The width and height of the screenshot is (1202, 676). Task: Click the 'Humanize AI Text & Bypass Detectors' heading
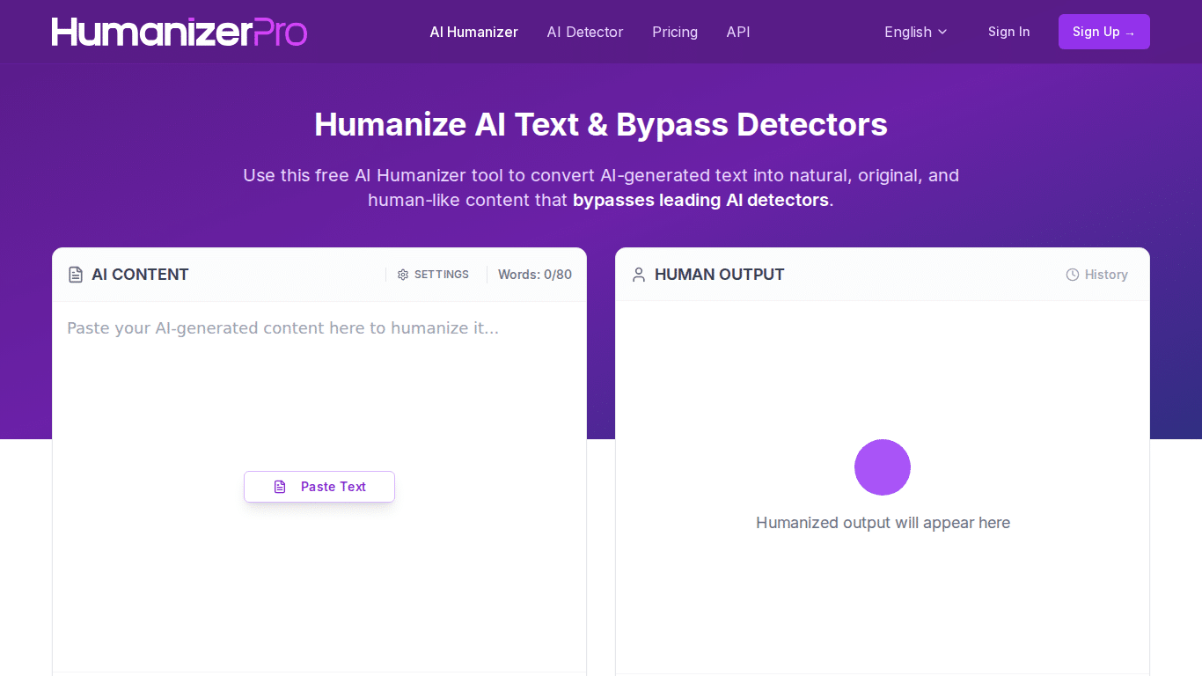click(600, 125)
